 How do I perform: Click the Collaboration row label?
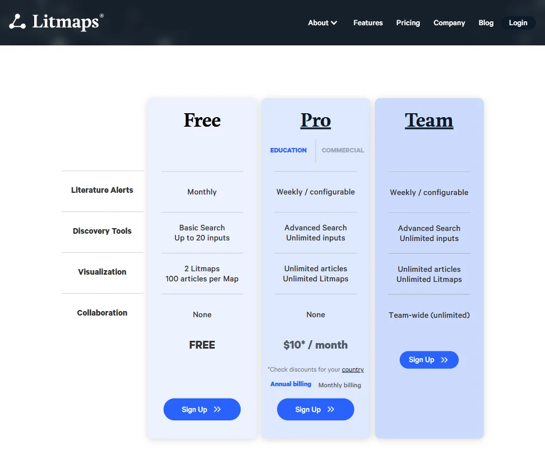(102, 313)
